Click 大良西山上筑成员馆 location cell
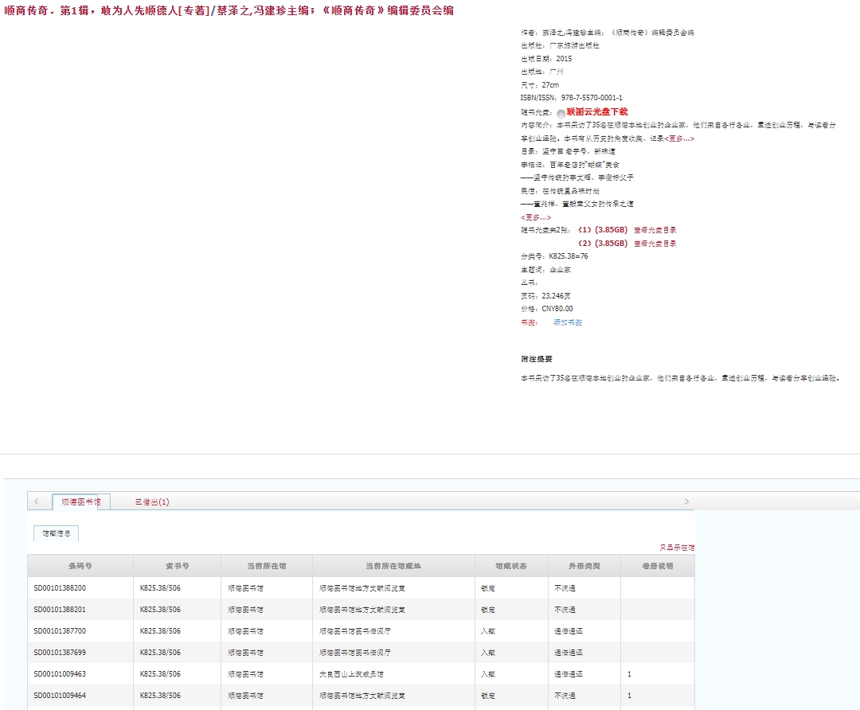 [x=351, y=674]
